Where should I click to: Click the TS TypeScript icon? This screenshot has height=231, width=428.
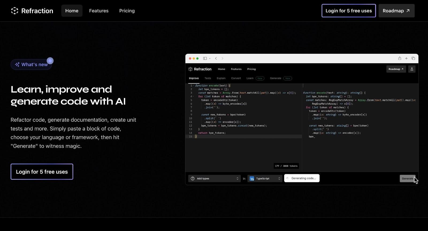coord(252,179)
